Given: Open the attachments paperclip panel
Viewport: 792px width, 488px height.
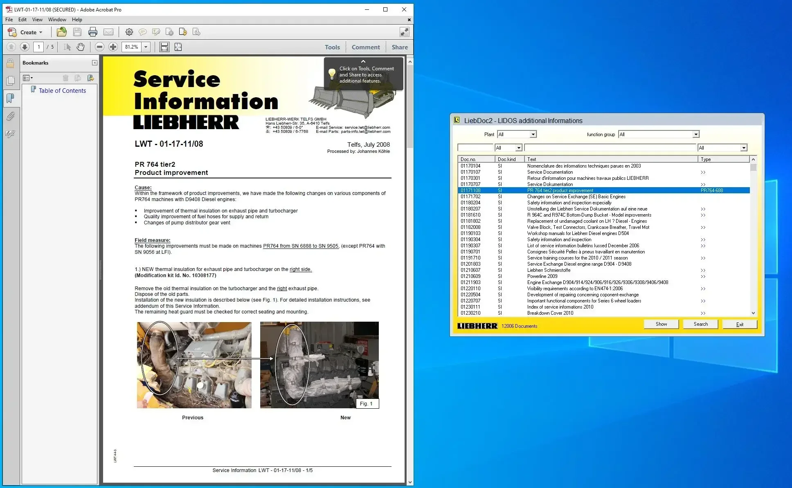Looking at the screenshot, I should pos(10,116).
